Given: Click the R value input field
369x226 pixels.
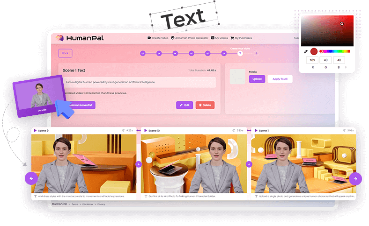Looking at the screenshot, I should coord(311,60).
